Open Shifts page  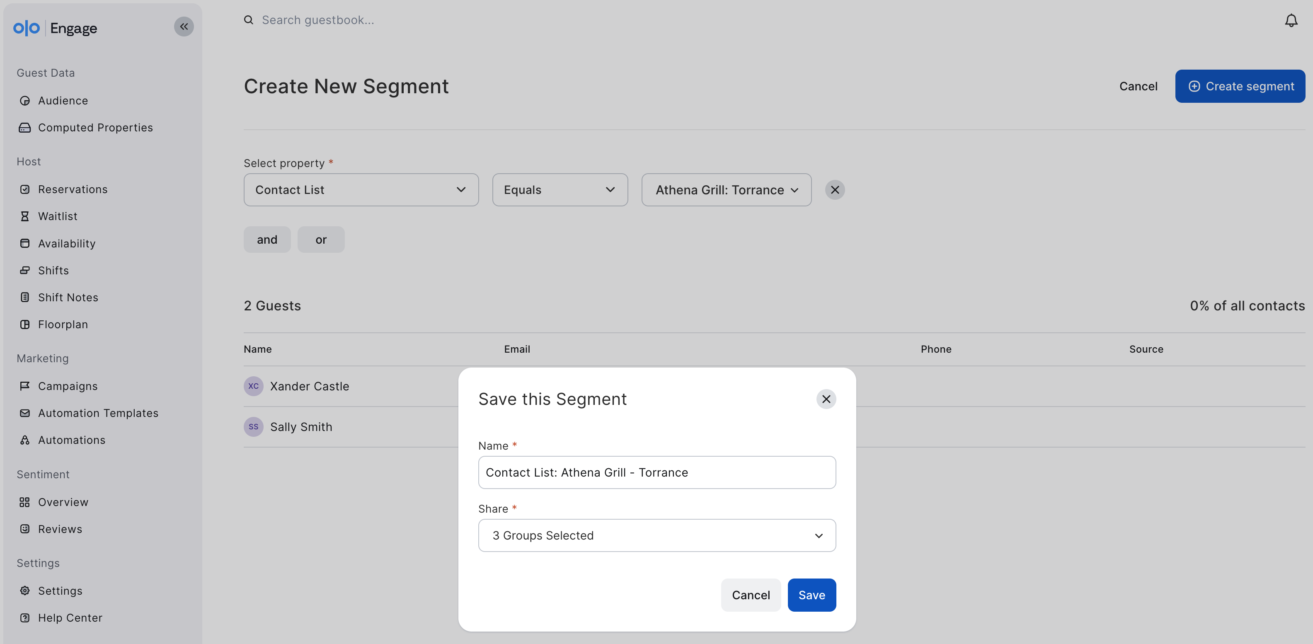[x=53, y=271]
